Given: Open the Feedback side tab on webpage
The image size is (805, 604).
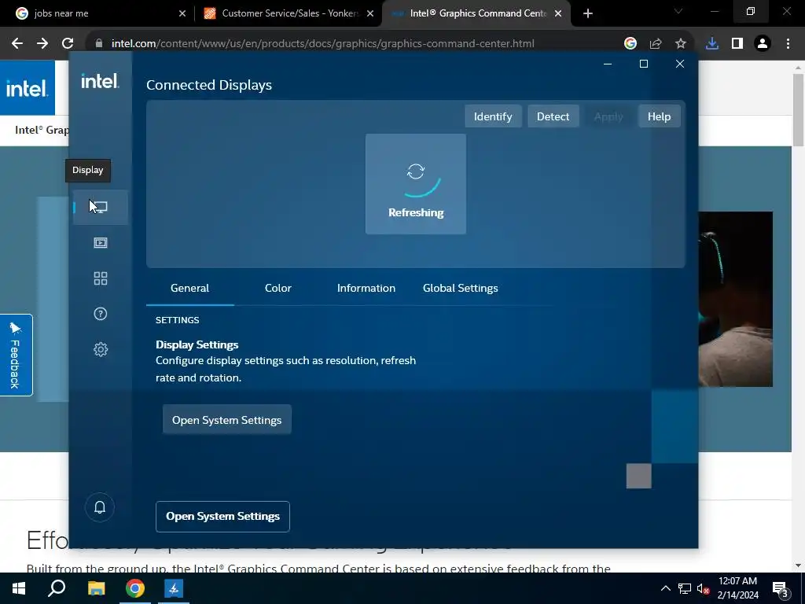Looking at the screenshot, I should [16, 355].
